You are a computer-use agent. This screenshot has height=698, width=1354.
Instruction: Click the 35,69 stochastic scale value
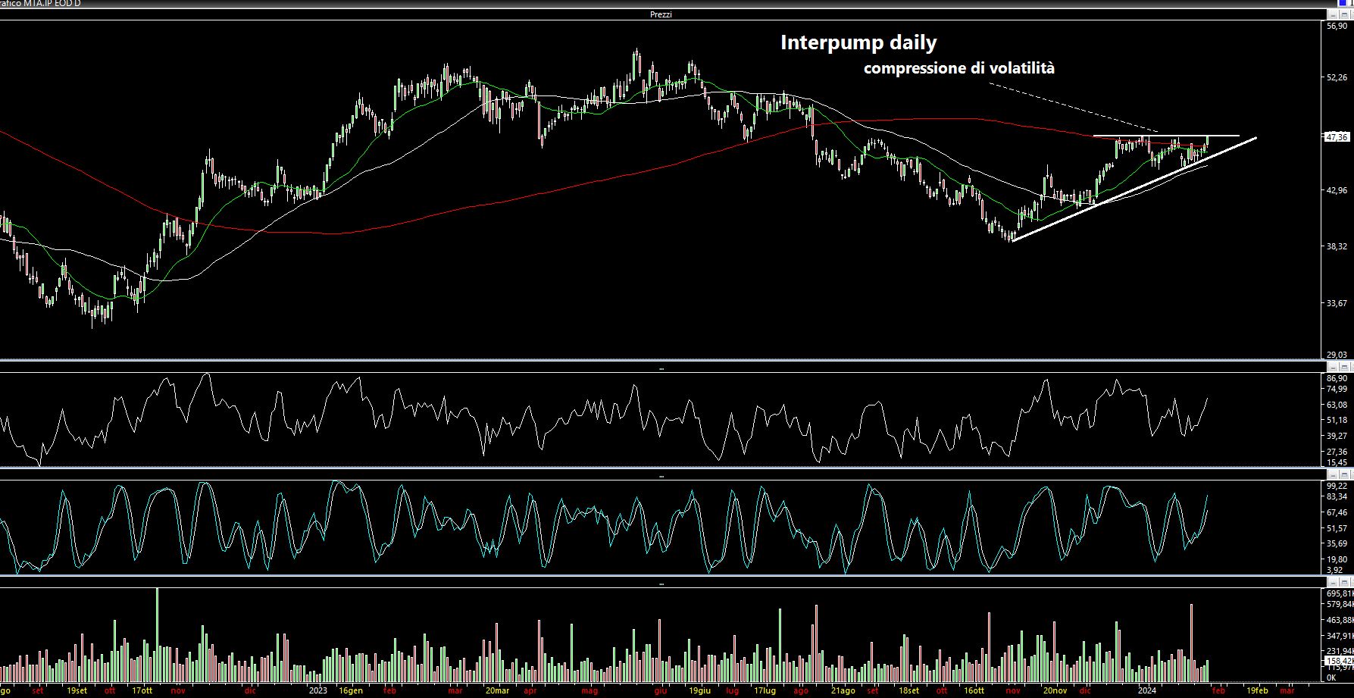(1337, 543)
